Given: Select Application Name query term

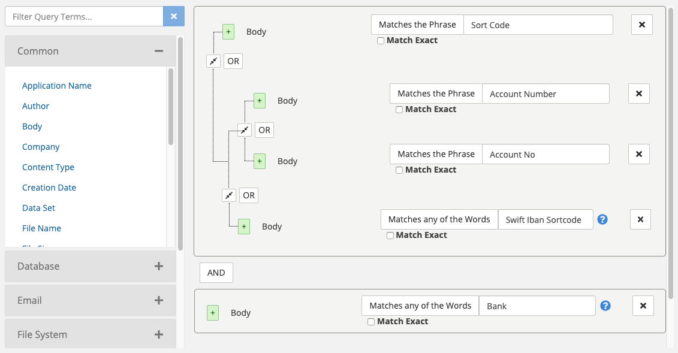Looking at the screenshot, I should point(56,86).
